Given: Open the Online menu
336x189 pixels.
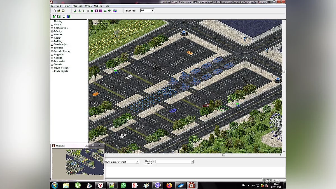Looking at the screenshot, I should click(88, 6).
